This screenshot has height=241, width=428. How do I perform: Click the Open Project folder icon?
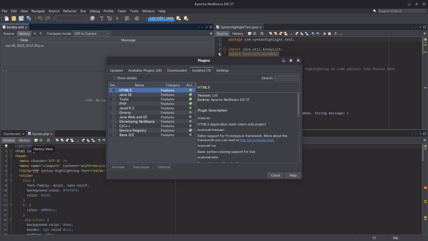click(x=21, y=18)
